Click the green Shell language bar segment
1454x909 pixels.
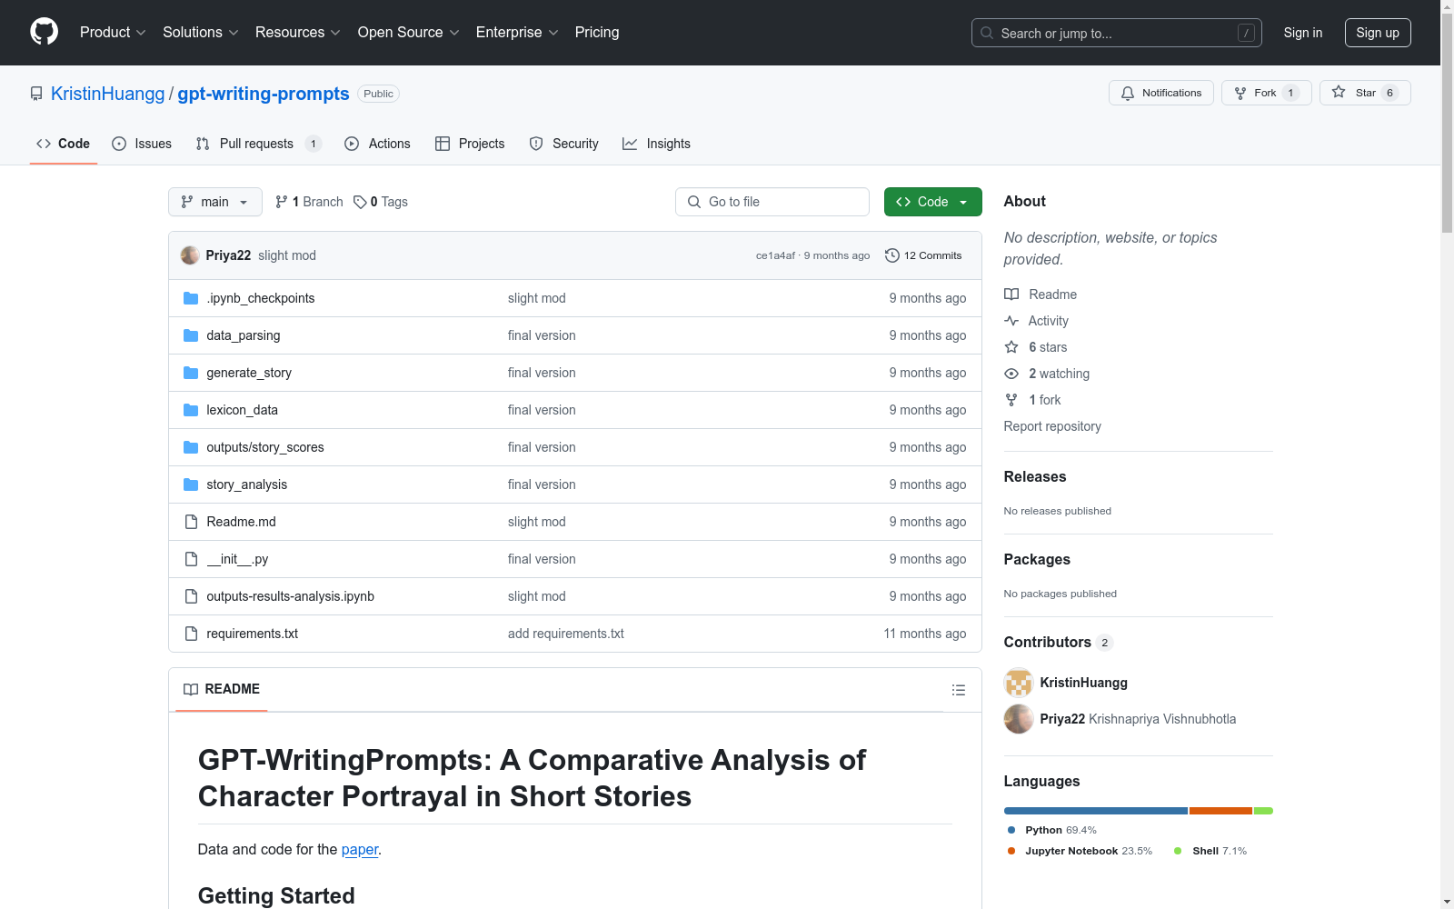coord(1263,811)
